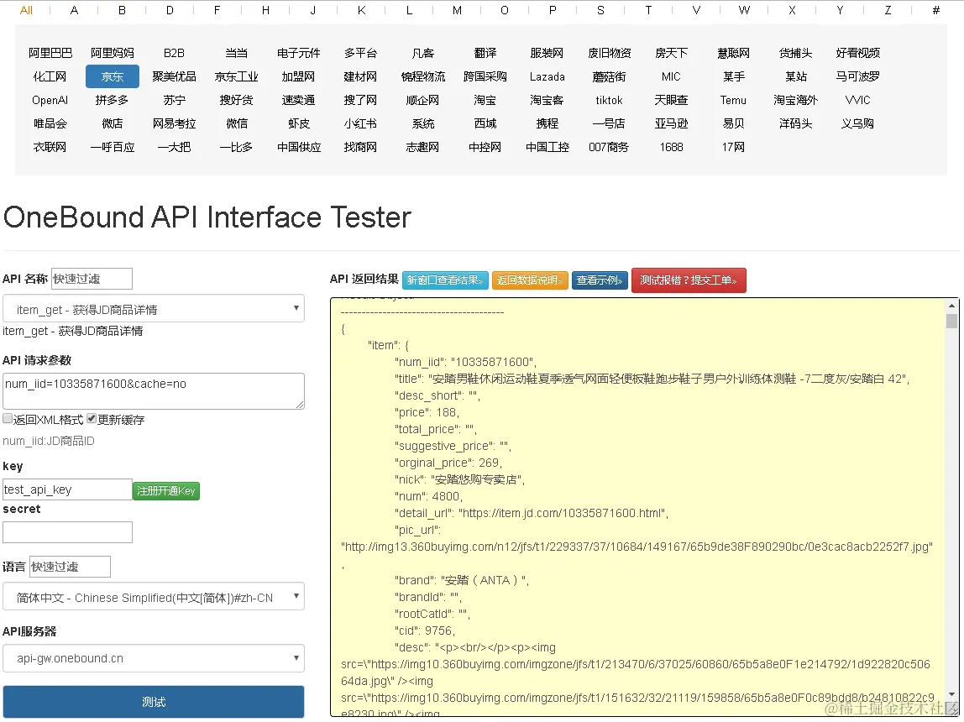The width and height of the screenshot is (964, 722).
Task: Choose the 当当 platform link
Action: (x=237, y=53)
